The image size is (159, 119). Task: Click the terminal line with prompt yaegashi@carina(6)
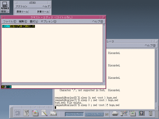(86, 98)
